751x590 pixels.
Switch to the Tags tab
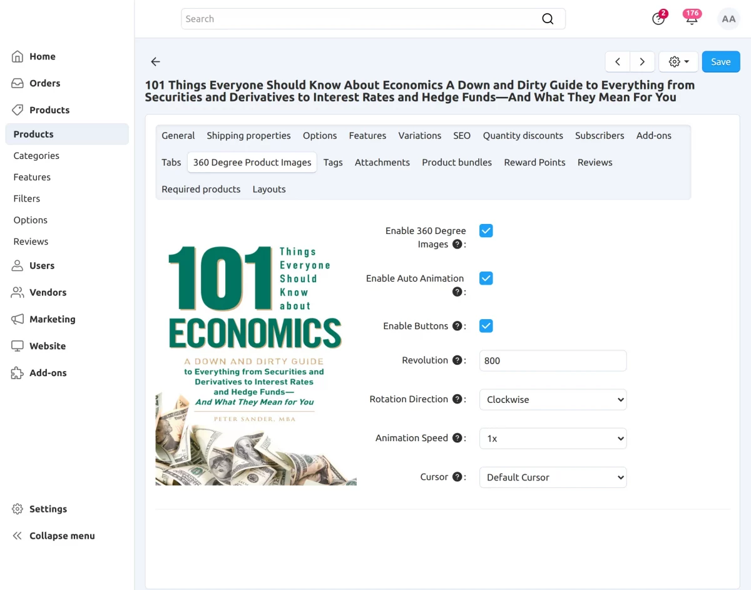tap(333, 163)
